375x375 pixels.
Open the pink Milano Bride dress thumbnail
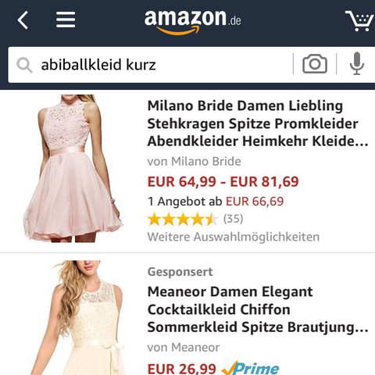click(x=73, y=169)
